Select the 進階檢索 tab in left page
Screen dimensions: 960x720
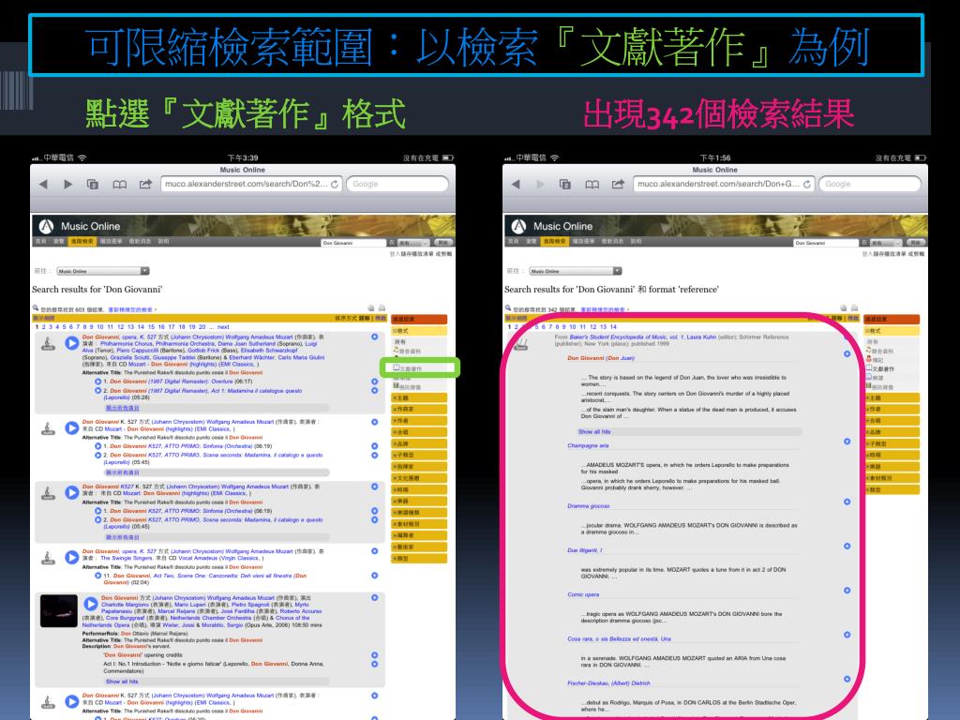pos(82,242)
